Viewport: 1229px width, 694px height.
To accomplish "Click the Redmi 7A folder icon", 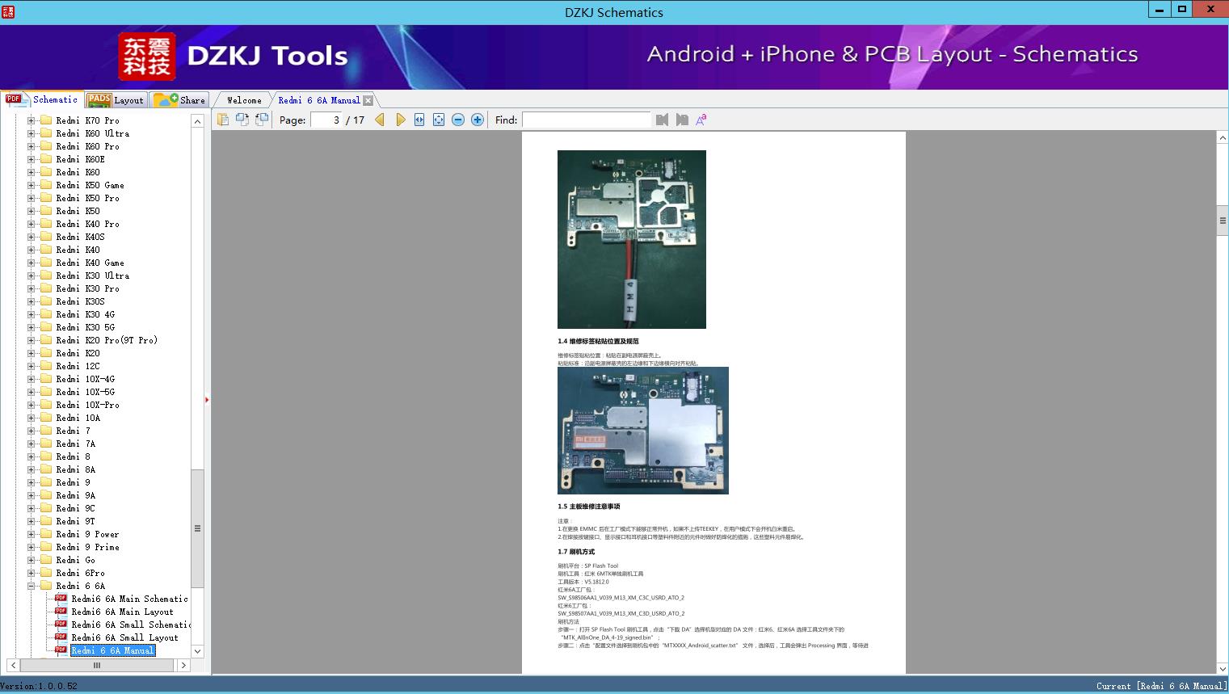I will pos(46,444).
